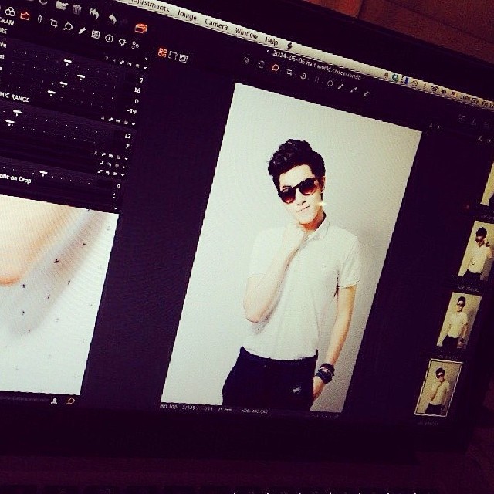Select the circle Spot removal cursor tool
494x494 pixels.
point(330,83)
